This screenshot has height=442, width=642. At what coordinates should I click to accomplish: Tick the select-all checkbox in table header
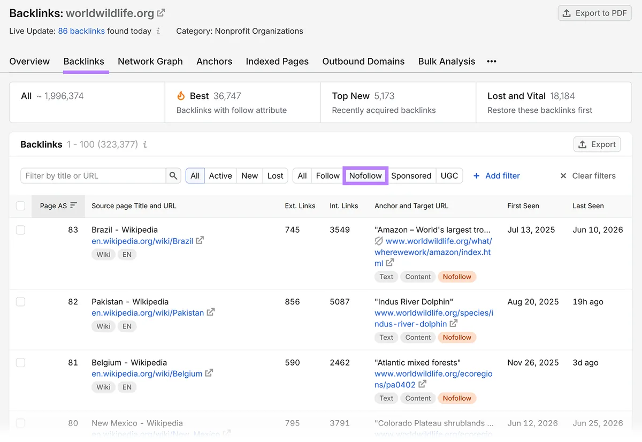20,205
